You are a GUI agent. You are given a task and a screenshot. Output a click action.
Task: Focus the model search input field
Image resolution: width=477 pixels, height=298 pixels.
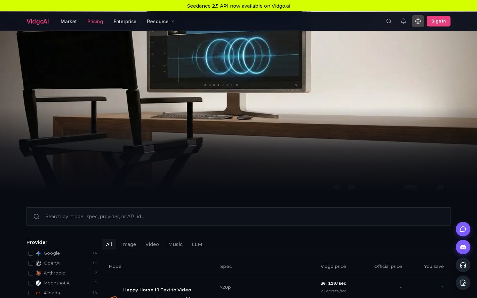(x=238, y=217)
